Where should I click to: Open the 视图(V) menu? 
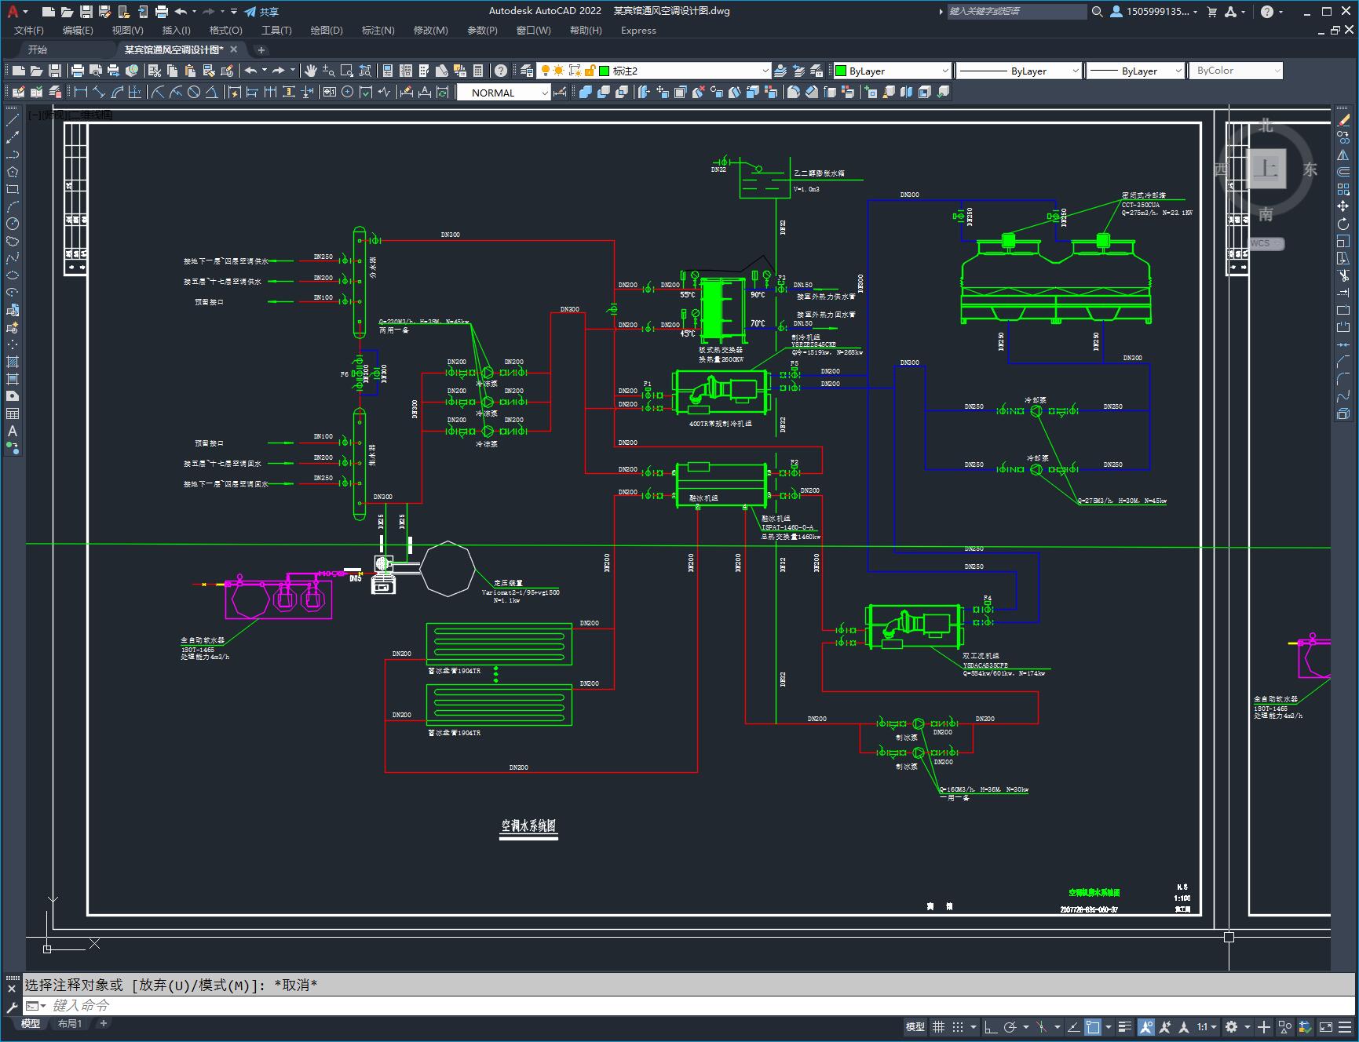[x=127, y=31]
